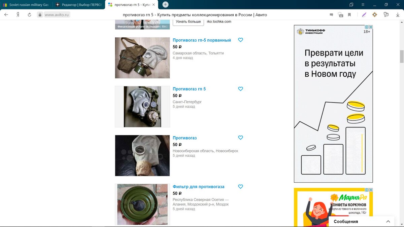Click the purple feather extension icon

(x=364, y=15)
